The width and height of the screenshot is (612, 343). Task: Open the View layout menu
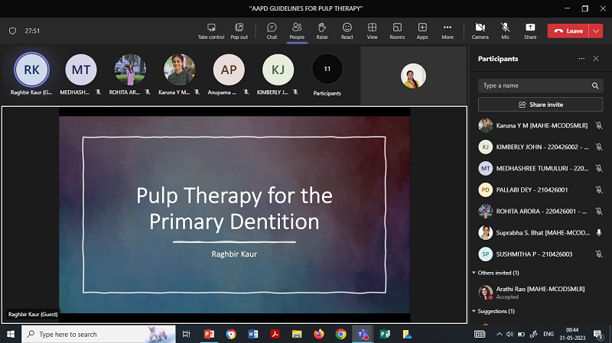pos(372,31)
